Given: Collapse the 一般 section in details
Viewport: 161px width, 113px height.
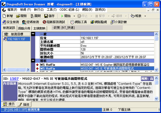Looking at the screenshot, I should [x=33, y=34].
